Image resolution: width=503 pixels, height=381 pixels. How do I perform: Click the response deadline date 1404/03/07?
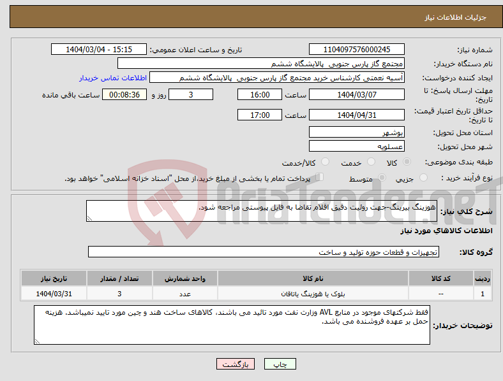(356, 94)
